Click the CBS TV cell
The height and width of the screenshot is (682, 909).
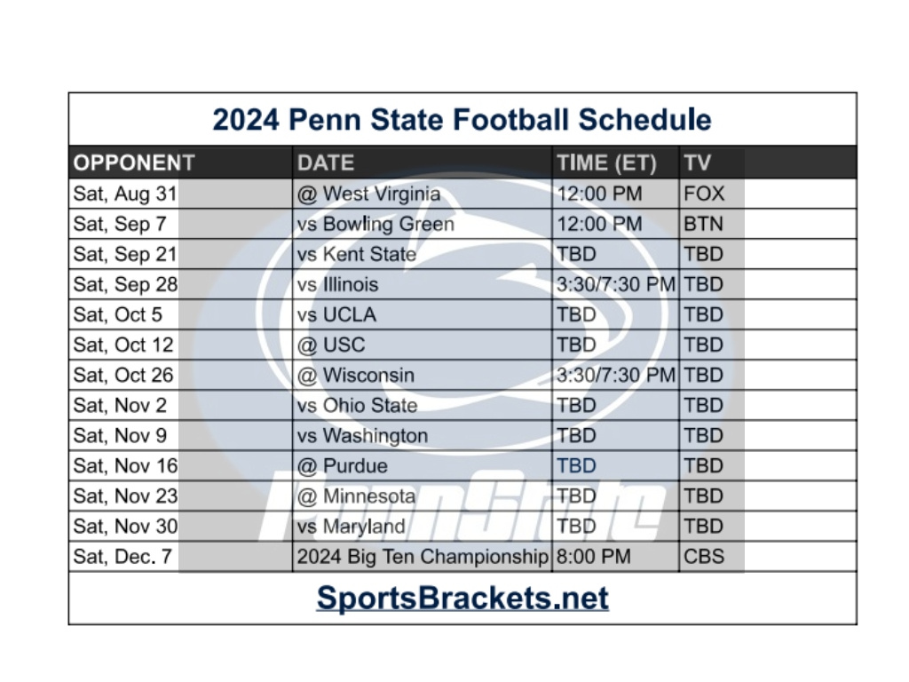click(x=704, y=557)
